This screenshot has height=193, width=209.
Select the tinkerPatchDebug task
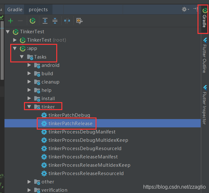point(69,115)
